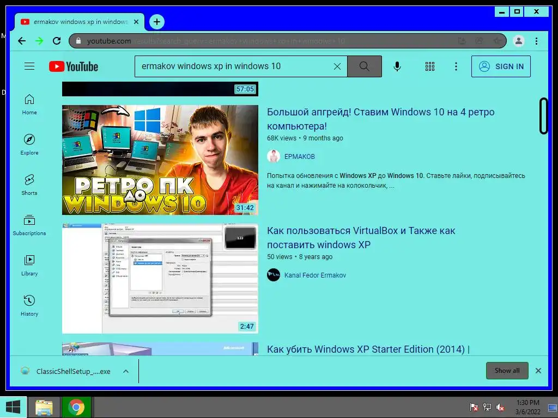Open title Как пользоваться VirtualBox
The image size is (558, 418).
click(x=361, y=238)
